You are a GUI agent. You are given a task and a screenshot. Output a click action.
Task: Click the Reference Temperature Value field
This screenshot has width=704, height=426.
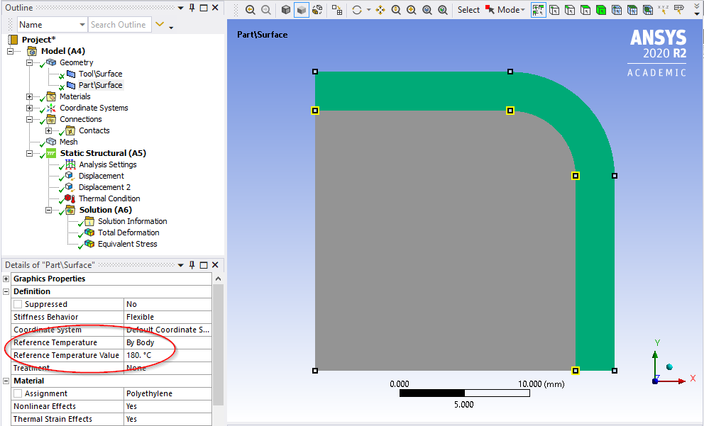(x=167, y=355)
